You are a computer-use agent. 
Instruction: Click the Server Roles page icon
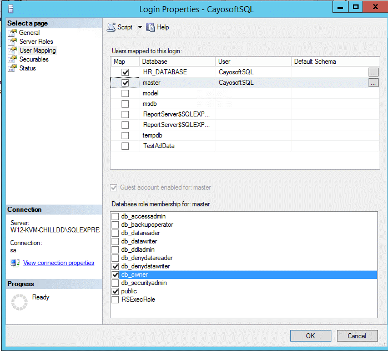(12, 42)
